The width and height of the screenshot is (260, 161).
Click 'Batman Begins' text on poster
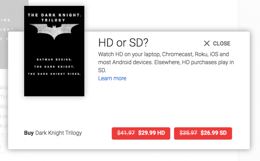tap(54, 60)
